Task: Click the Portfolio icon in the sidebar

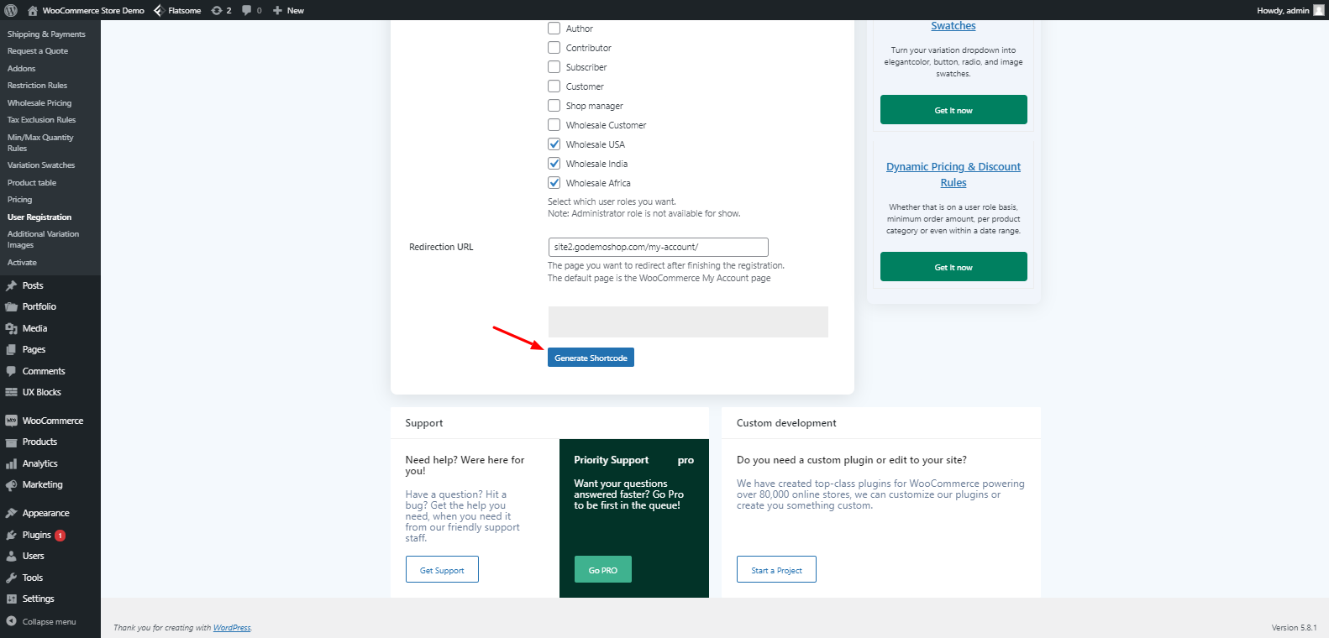Action: point(12,306)
